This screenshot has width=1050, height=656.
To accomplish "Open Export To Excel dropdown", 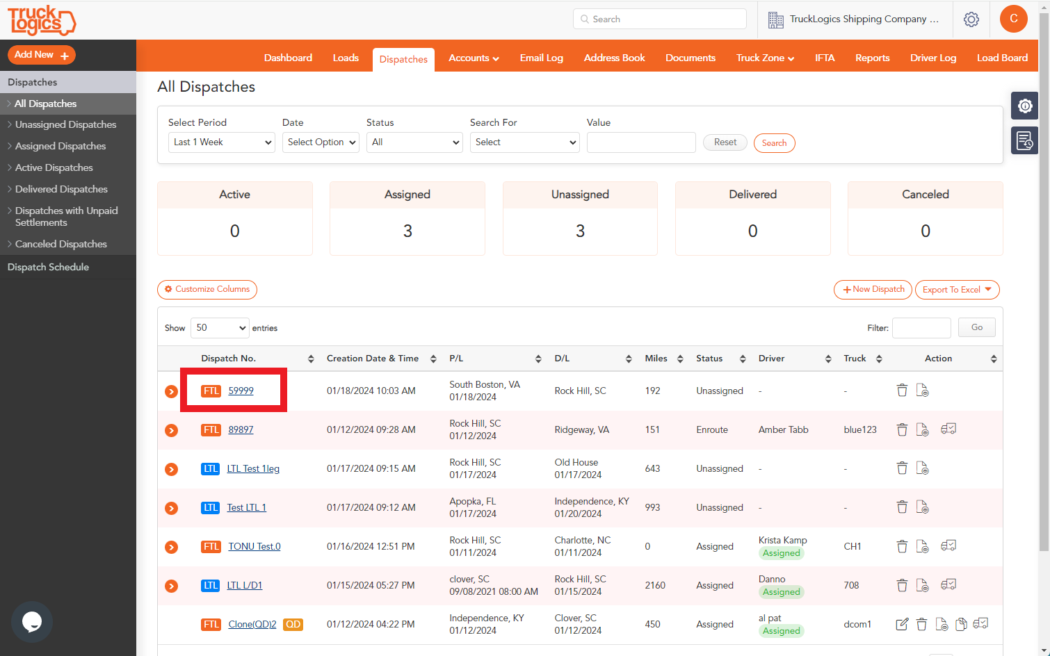I will [x=957, y=290].
